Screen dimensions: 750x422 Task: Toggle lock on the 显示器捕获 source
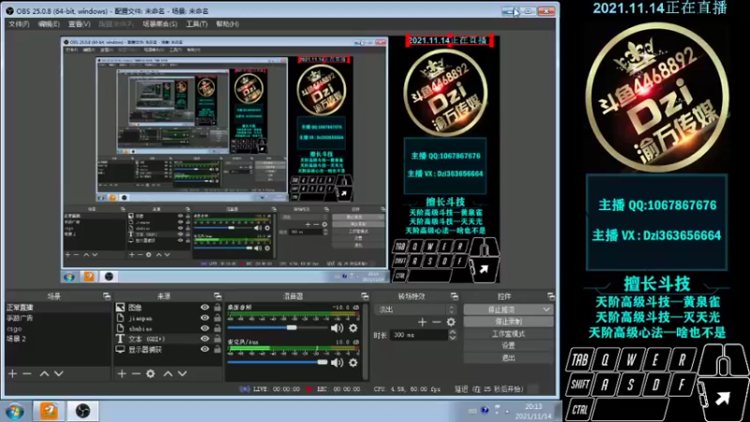[x=217, y=349]
